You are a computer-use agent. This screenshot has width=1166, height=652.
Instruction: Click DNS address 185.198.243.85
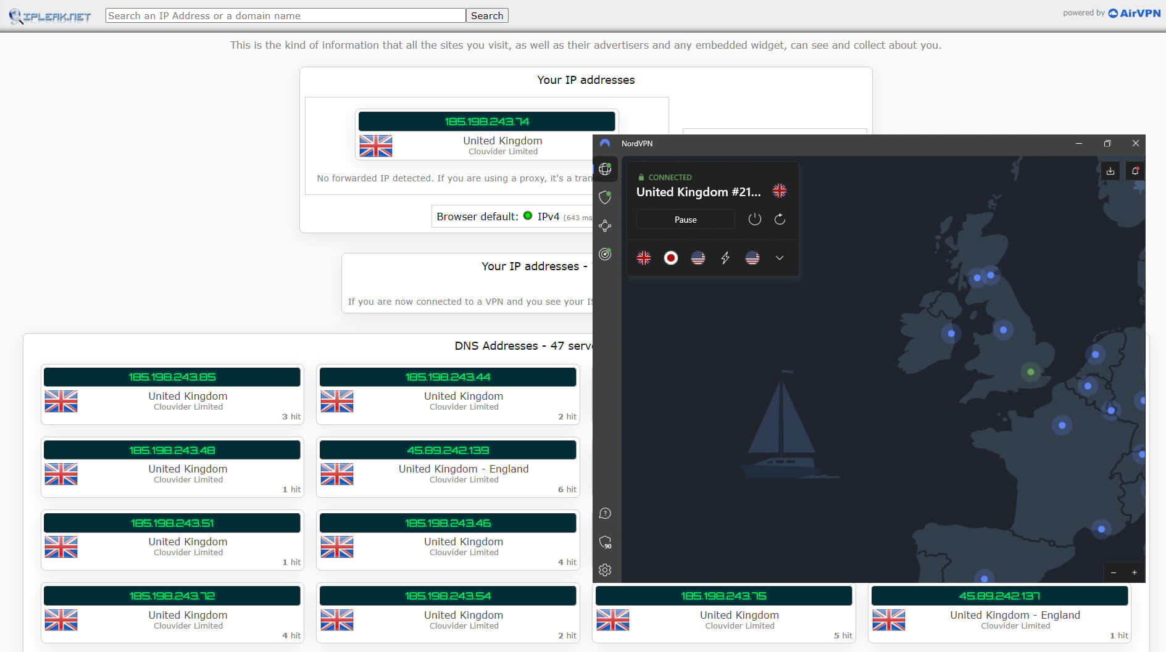click(x=172, y=377)
